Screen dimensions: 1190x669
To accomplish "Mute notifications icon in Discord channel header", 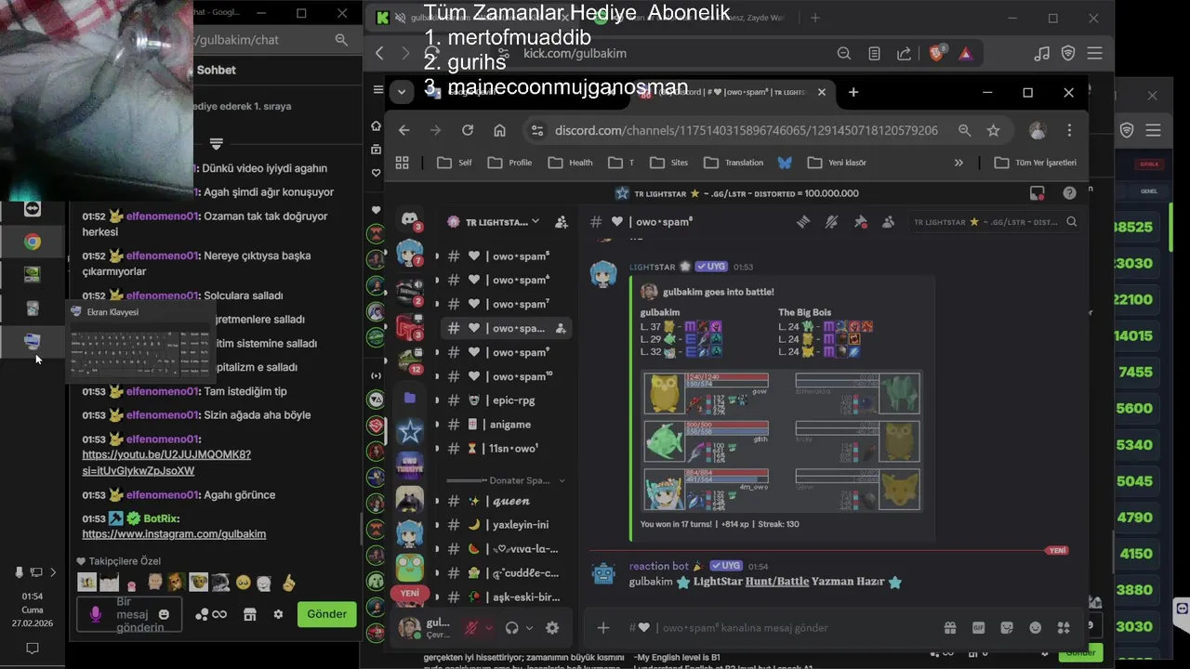I will pyautogui.click(x=831, y=222).
